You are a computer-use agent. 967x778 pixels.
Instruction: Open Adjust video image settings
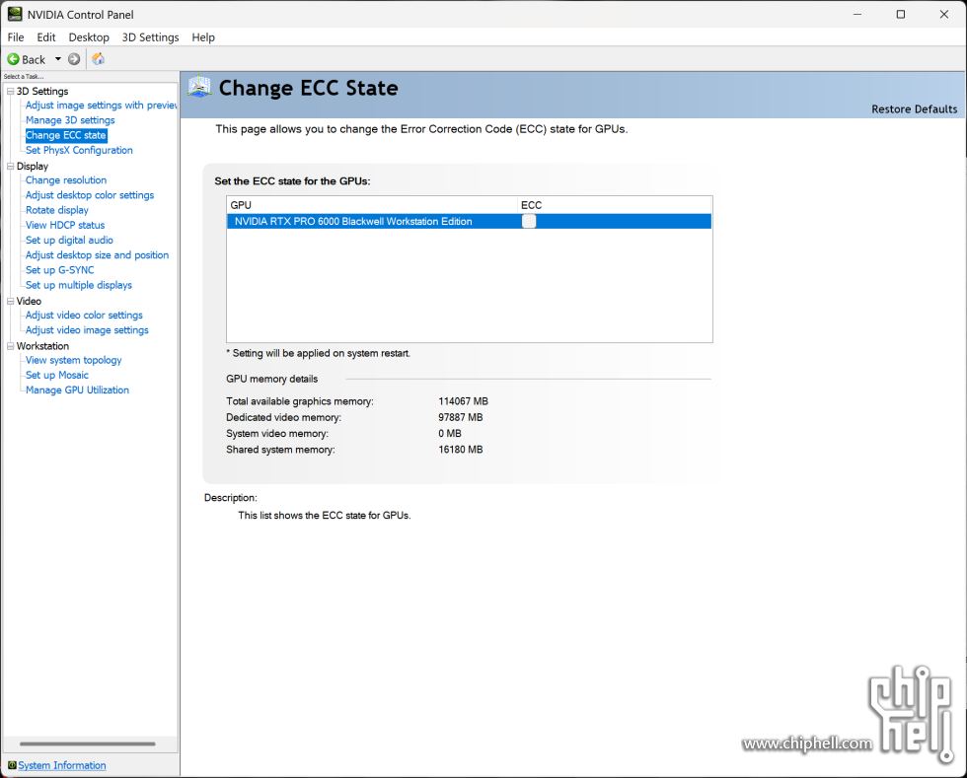87,330
